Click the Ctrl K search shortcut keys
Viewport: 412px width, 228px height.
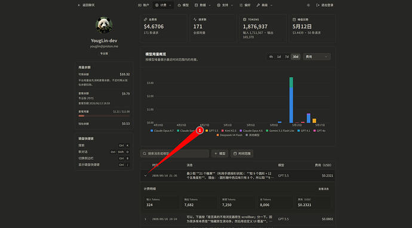(x=124, y=145)
